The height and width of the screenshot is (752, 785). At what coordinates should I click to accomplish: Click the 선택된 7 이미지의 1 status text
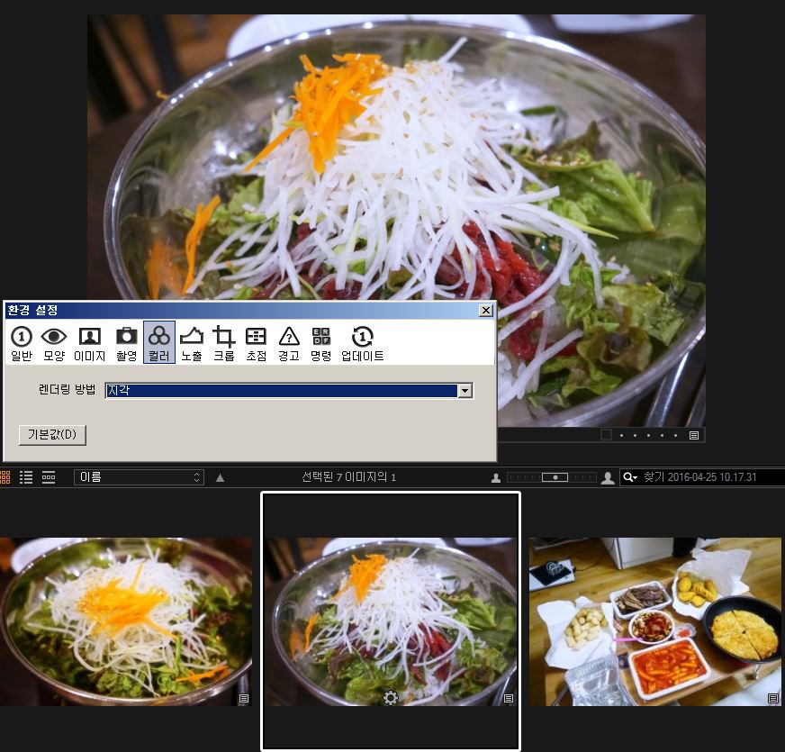click(349, 477)
